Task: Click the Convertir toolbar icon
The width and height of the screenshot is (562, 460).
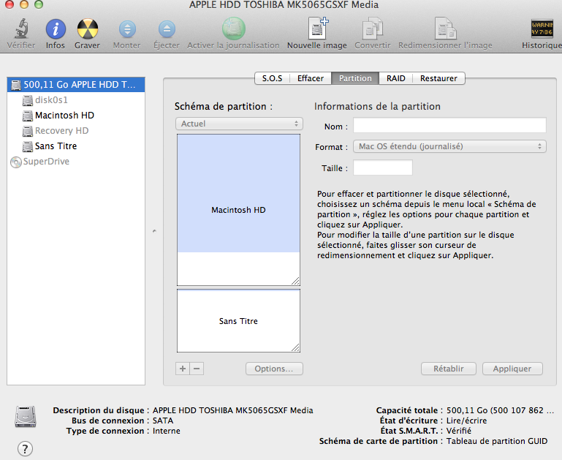Action: (x=373, y=29)
